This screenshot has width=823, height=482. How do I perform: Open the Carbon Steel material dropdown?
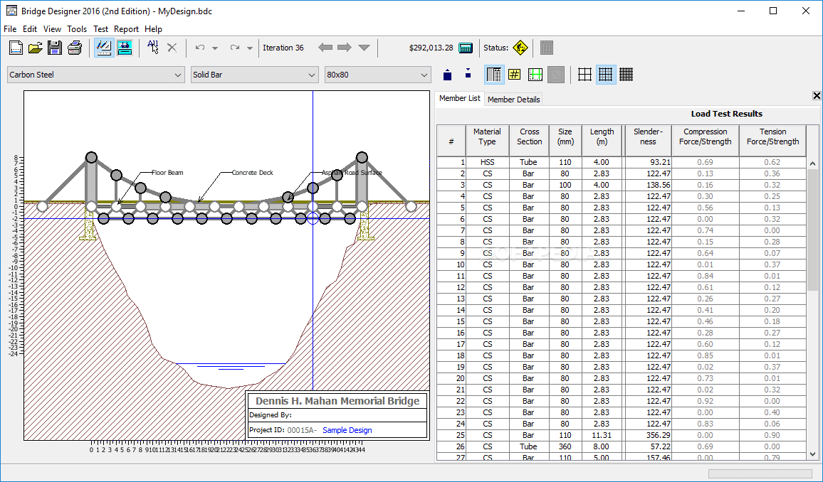point(95,75)
